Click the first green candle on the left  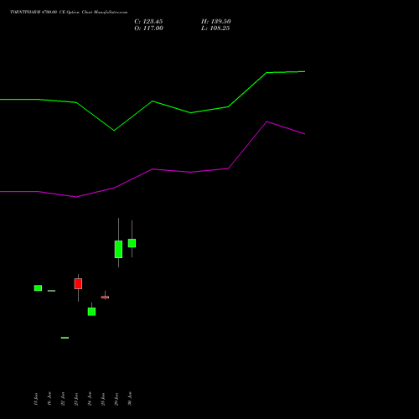38,288
